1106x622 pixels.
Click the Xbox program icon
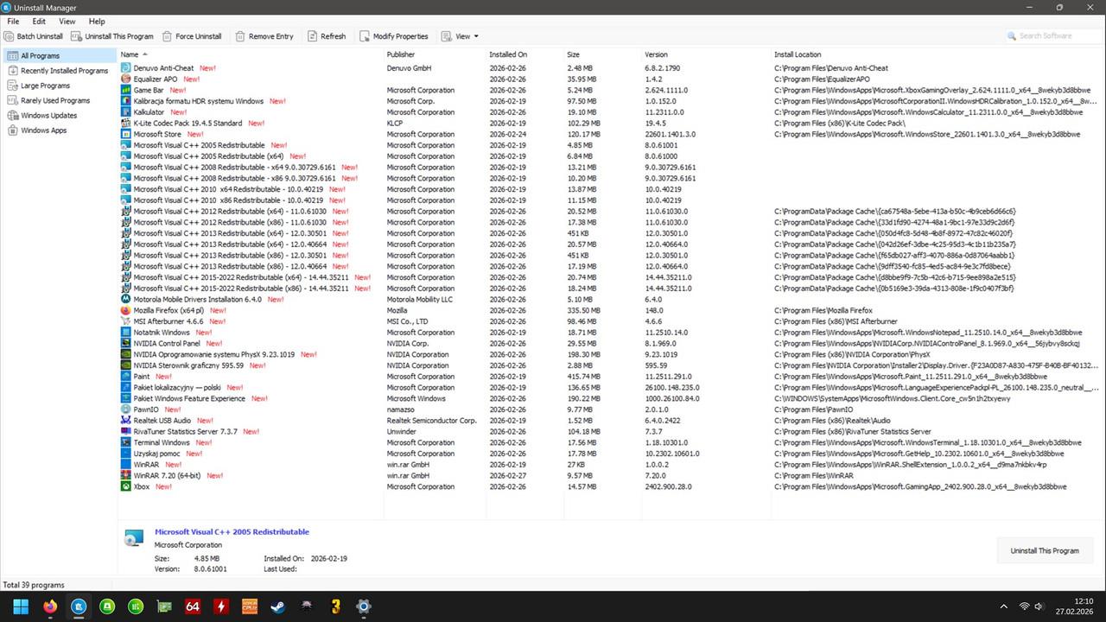(125, 486)
